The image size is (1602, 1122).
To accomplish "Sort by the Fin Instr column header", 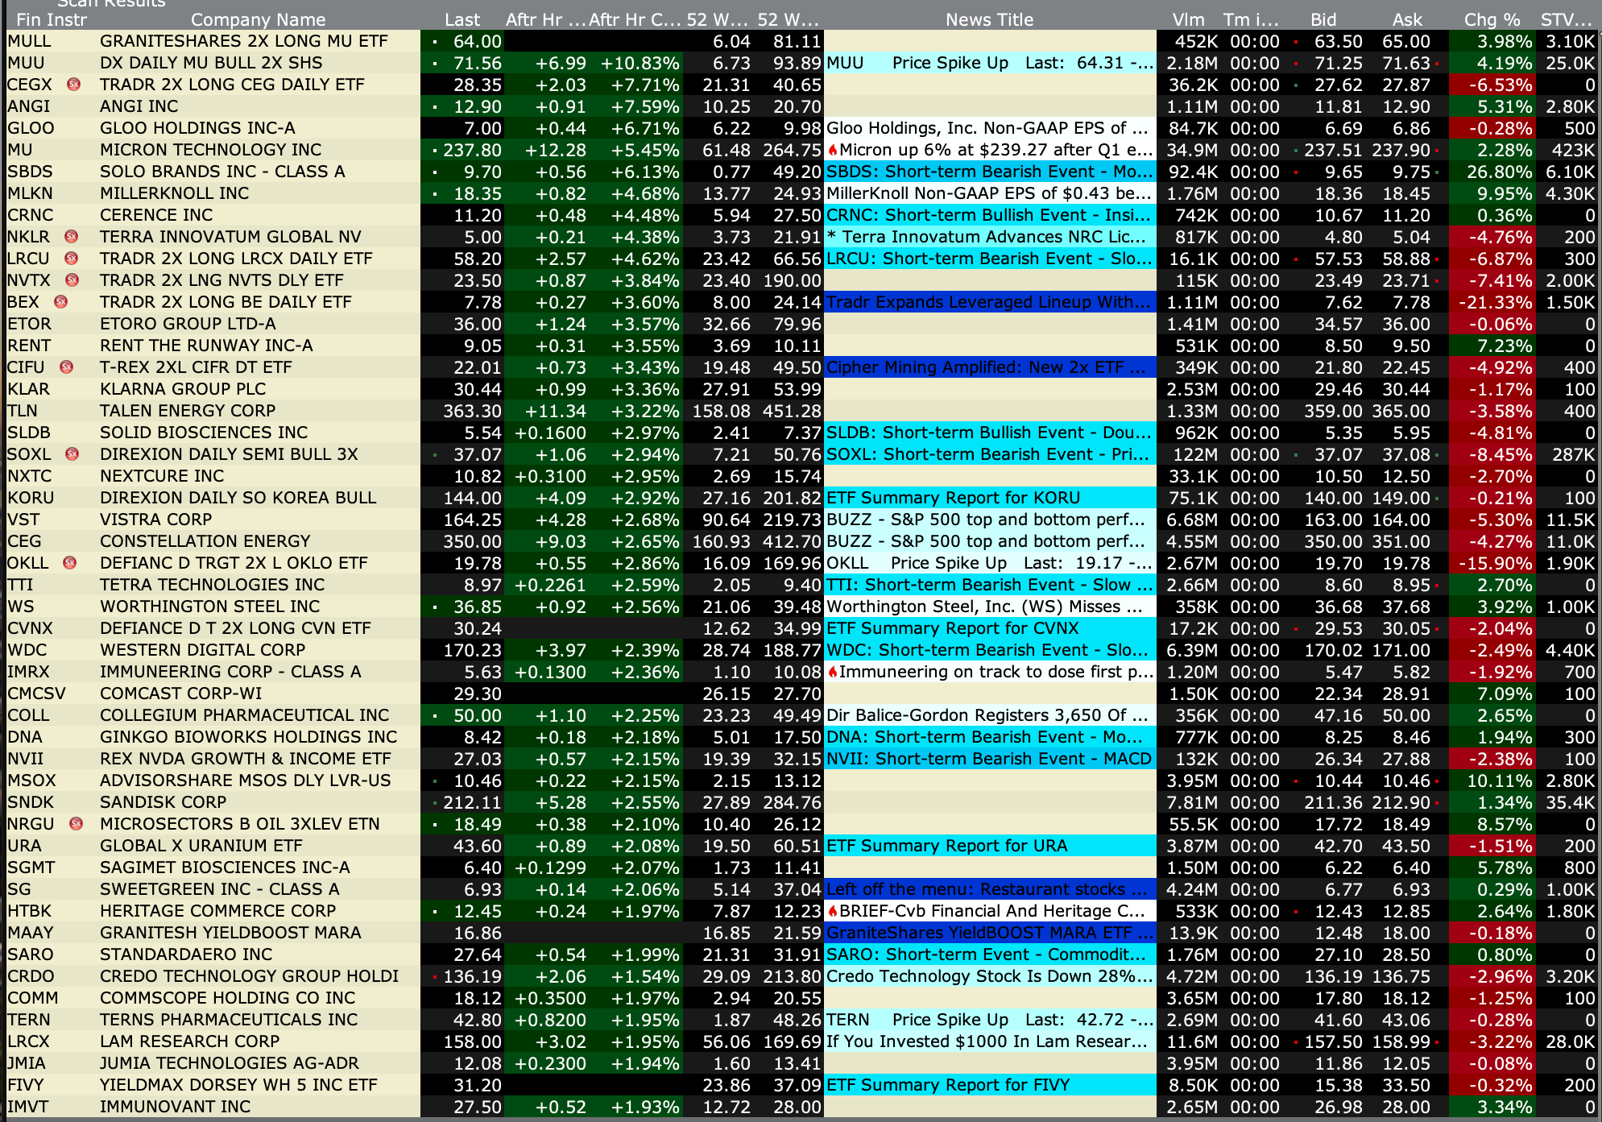I will pos(51,19).
